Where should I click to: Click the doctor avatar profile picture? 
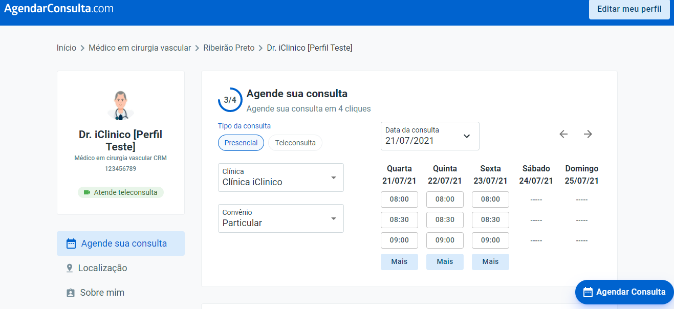point(121,105)
